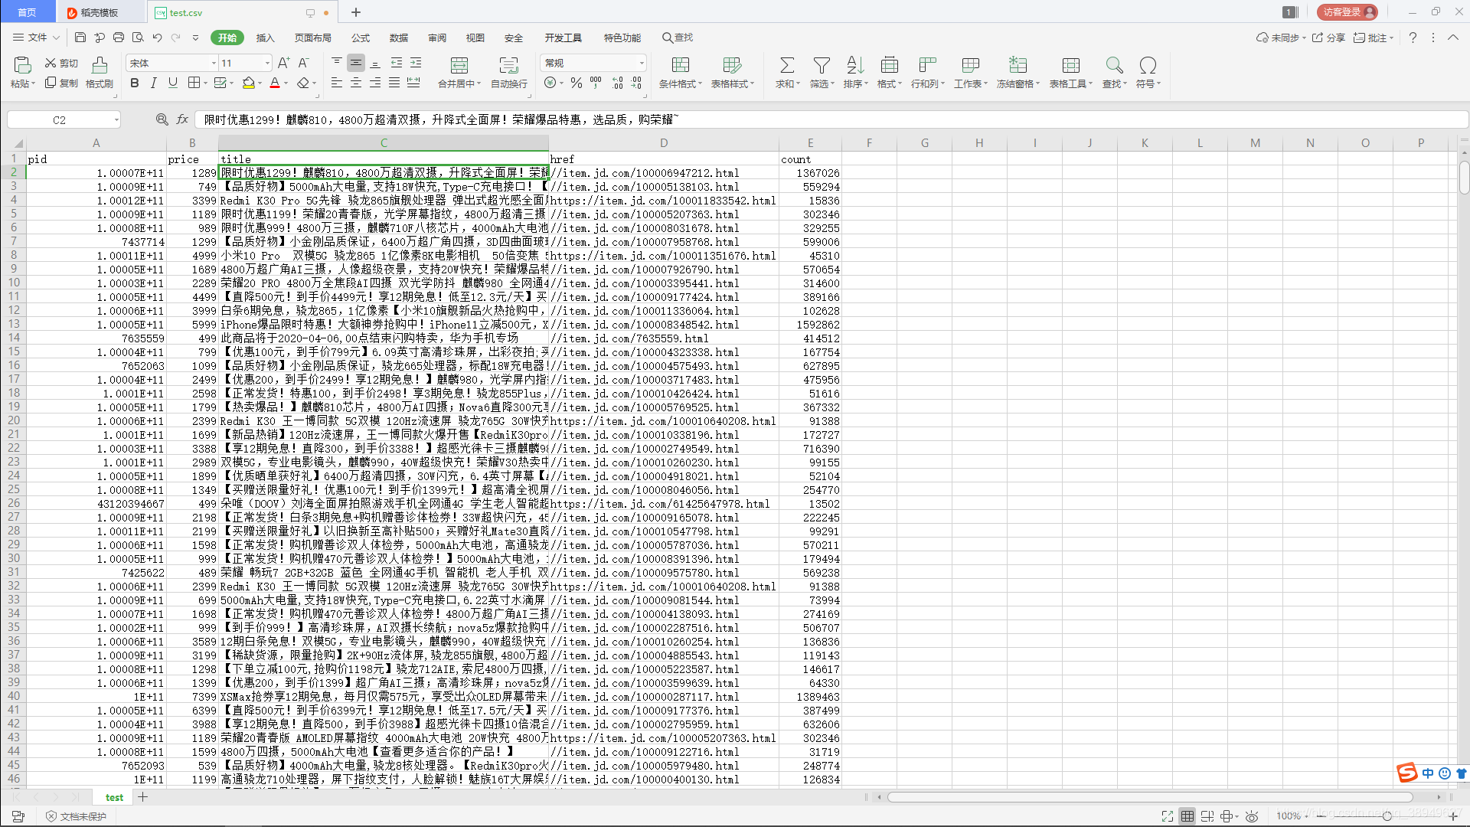The image size is (1470, 827).
Task: Click the Clear/eraser formatting icon
Action: tap(303, 83)
